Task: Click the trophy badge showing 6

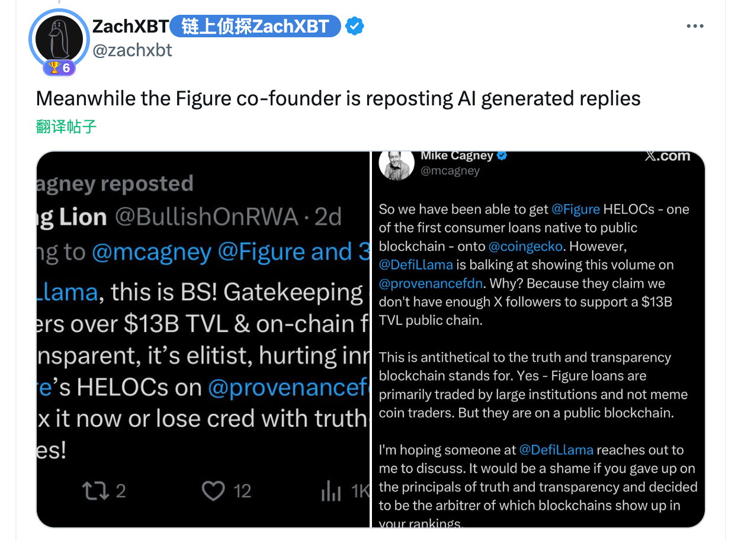Action: 59,67
